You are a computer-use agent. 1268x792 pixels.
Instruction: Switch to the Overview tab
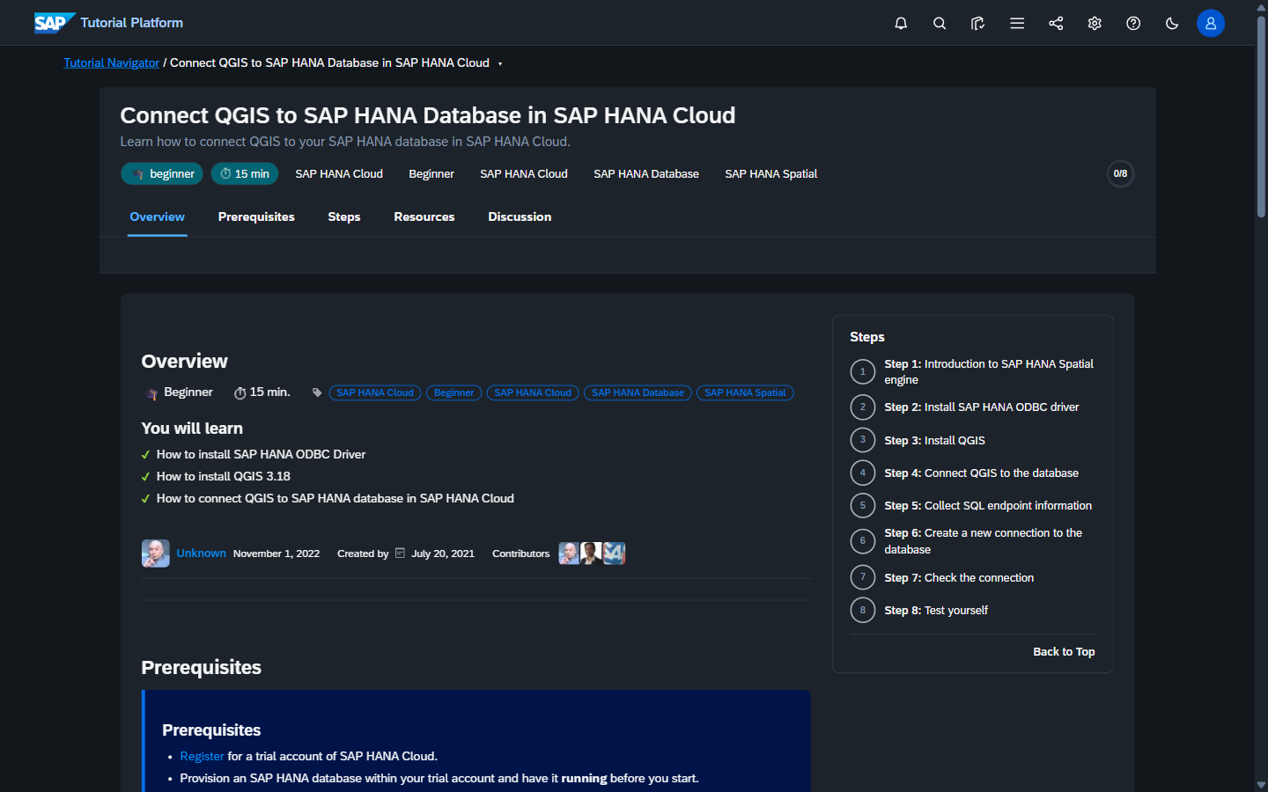(x=158, y=216)
